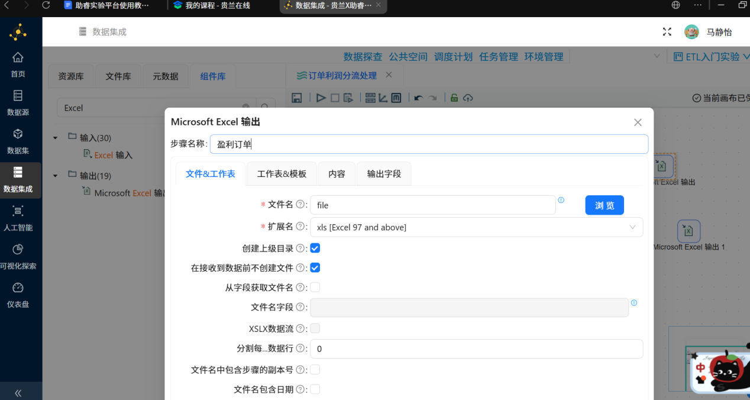
Task: Open 数据源 in the left sidebar
Action: (18, 102)
